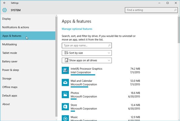This screenshot has width=180, height=121.
Task: Click the Mail and Calendar app icon
Action: (65, 82)
